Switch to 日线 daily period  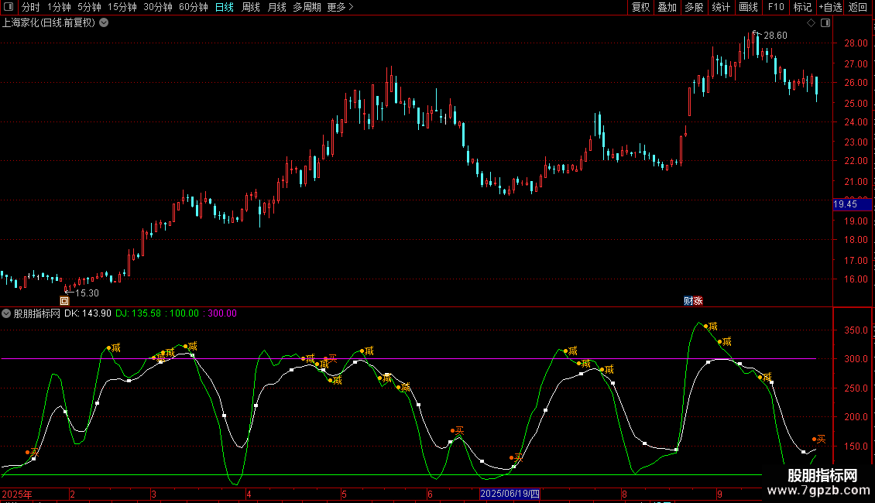(x=224, y=7)
